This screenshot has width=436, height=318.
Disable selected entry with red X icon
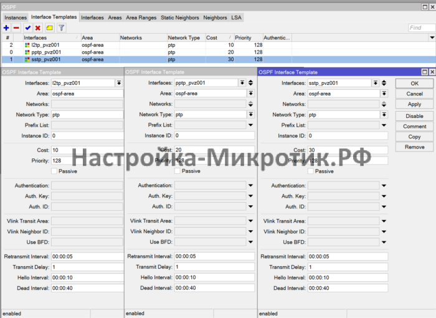(x=38, y=28)
